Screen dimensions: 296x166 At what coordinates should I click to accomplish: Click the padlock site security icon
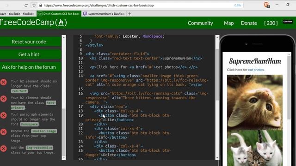click(41, 5)
